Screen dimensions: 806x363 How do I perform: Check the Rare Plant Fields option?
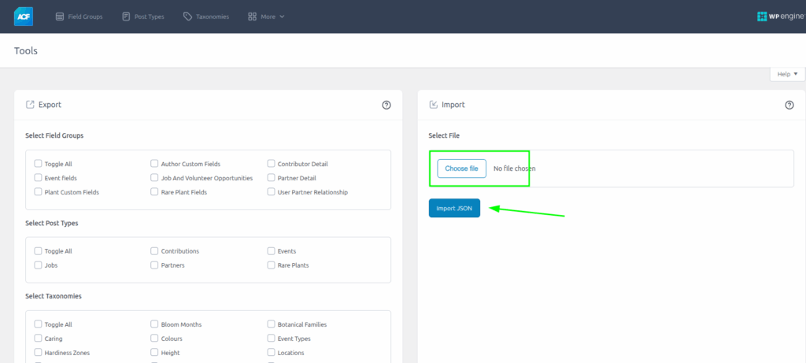tap(154, 192)
